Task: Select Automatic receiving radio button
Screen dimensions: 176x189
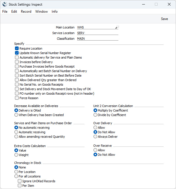Action: [16, 132]
